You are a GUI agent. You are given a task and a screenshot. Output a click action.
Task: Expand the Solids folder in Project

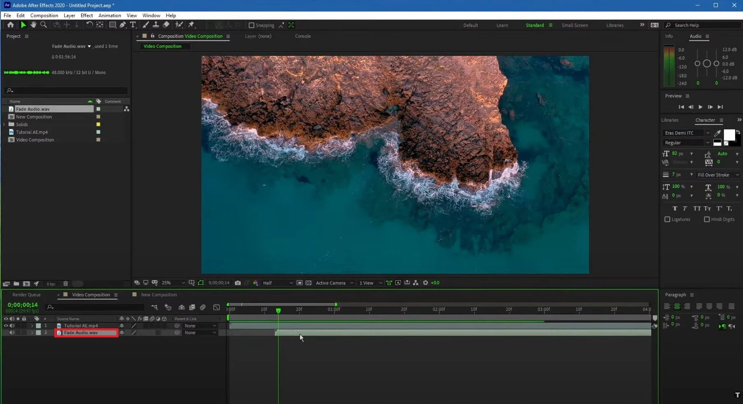point(4,125)
